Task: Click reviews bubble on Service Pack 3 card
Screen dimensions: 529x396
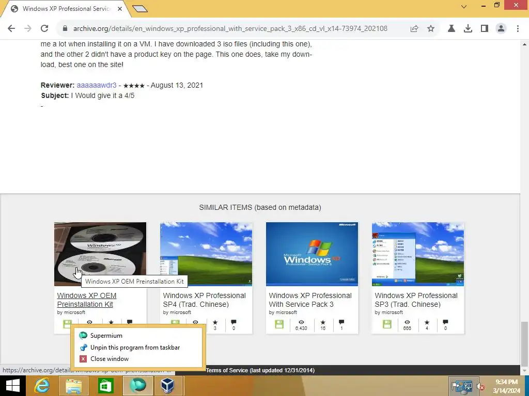Action: tap(341, 322)
